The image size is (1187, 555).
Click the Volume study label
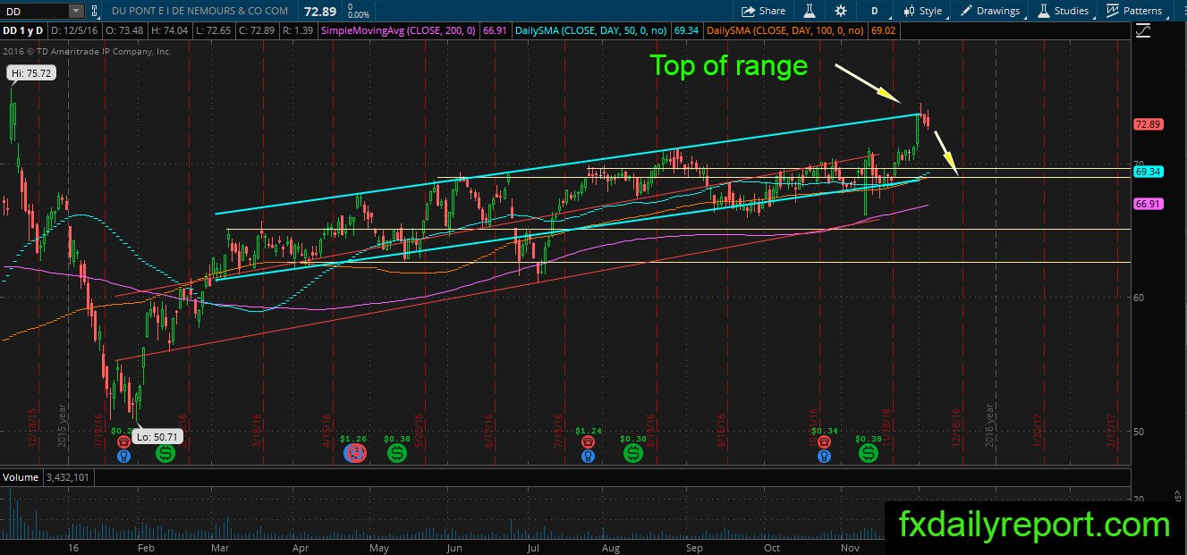21,477
